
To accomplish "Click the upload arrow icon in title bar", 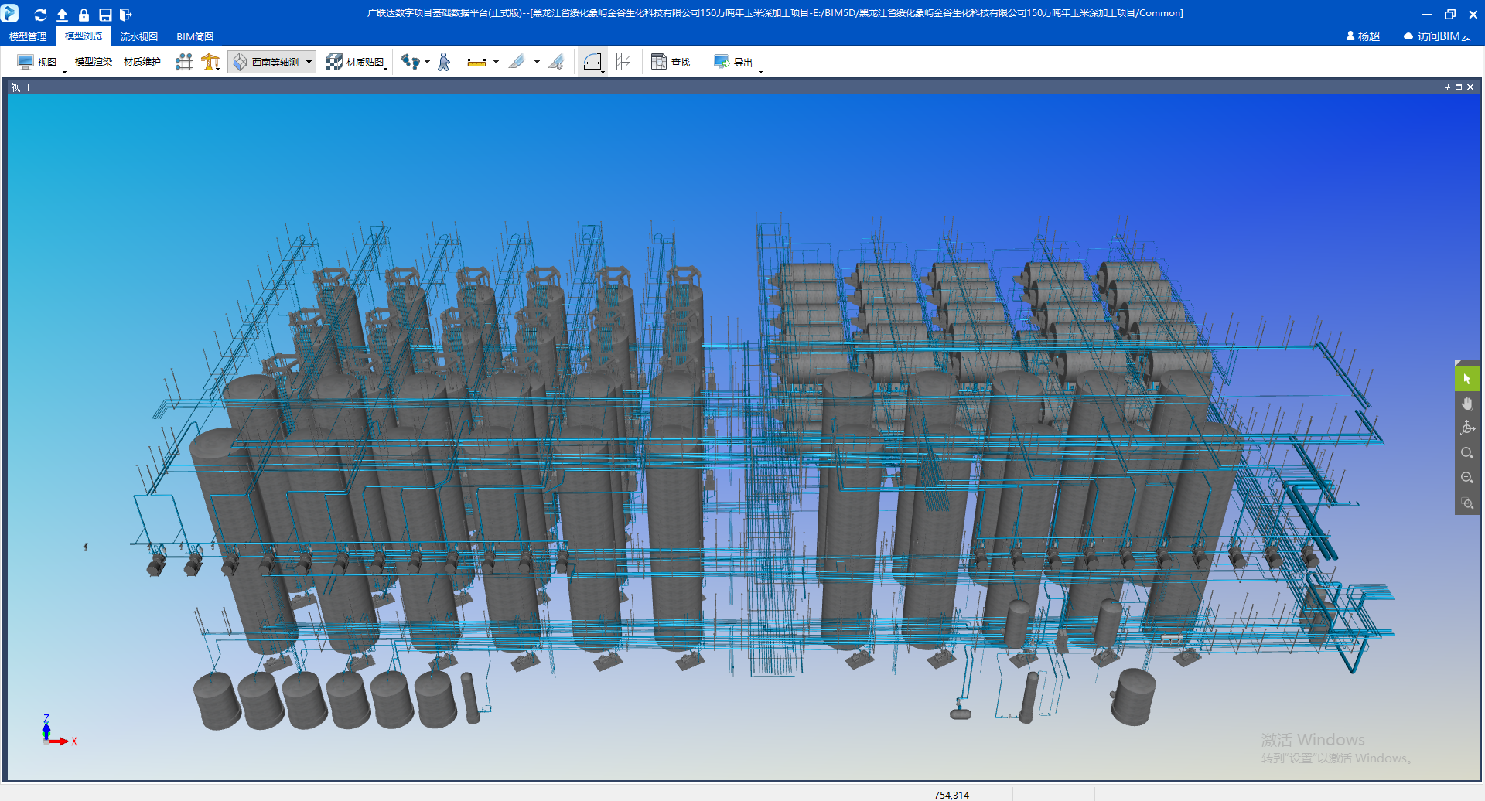I will point(62,15).
